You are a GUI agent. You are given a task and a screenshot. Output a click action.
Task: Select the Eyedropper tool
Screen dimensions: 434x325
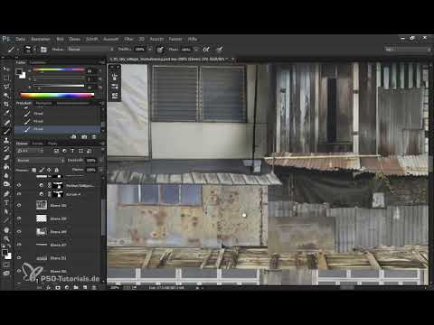6,113
